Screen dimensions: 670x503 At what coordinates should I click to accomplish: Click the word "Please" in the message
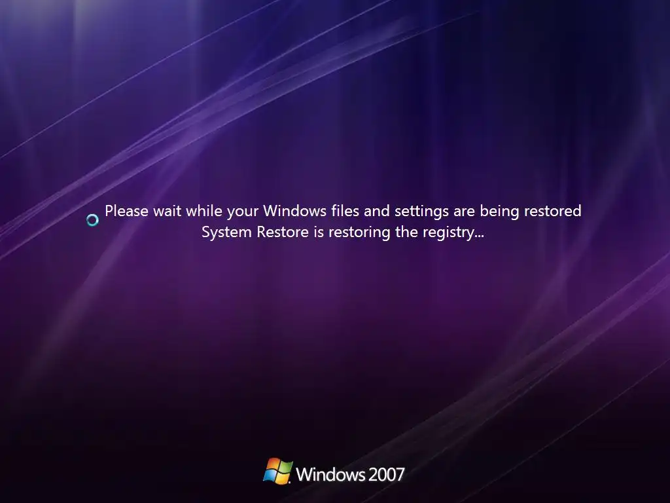pyautogui.click(x=126, y=211)
